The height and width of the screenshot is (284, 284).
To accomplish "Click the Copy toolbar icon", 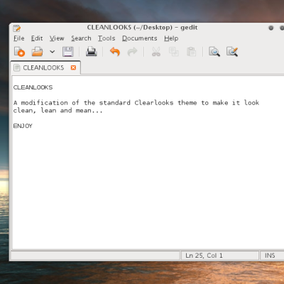I will click(174, 52).
